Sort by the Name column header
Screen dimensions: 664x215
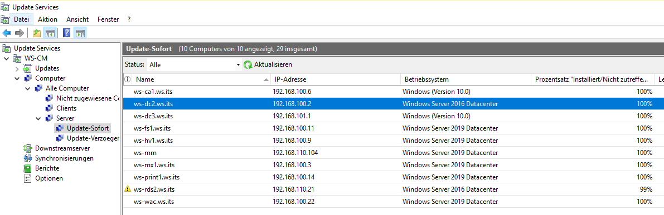(x=202, y=79)
